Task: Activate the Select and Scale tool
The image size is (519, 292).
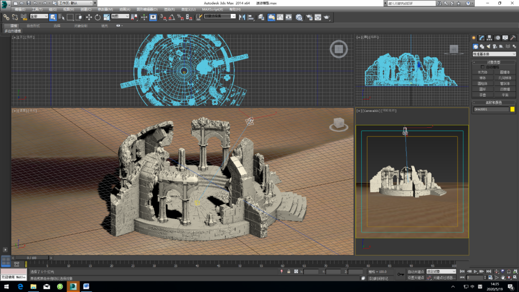Action: [106, 17]
